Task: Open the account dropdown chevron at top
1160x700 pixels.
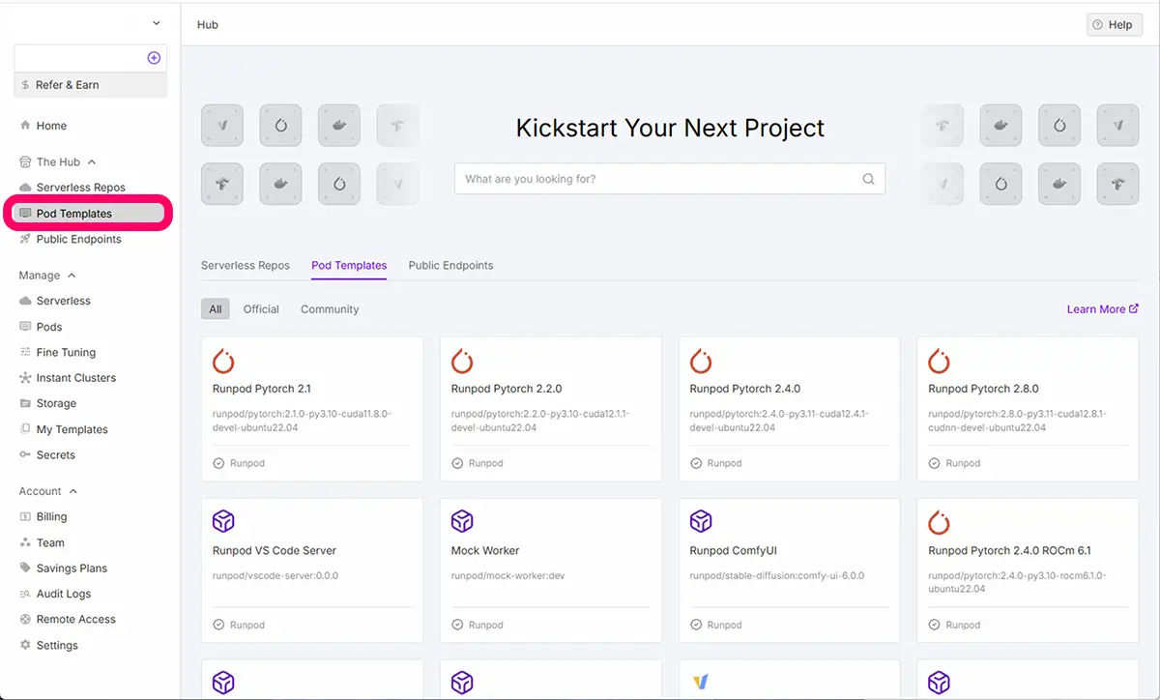Action: [x=156, y=23]
